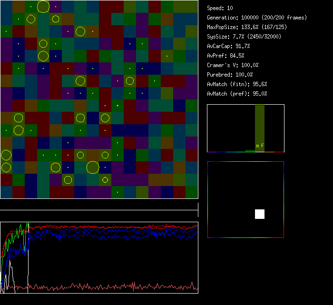Click the Generation: 100000 frame counter
The width and height of the screenshot is (333, 305).
point(256,18)
